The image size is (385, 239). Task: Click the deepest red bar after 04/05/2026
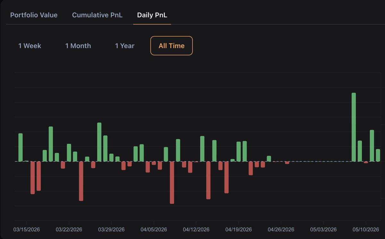(172, 183)
